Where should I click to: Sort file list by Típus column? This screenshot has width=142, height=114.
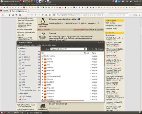94,53
